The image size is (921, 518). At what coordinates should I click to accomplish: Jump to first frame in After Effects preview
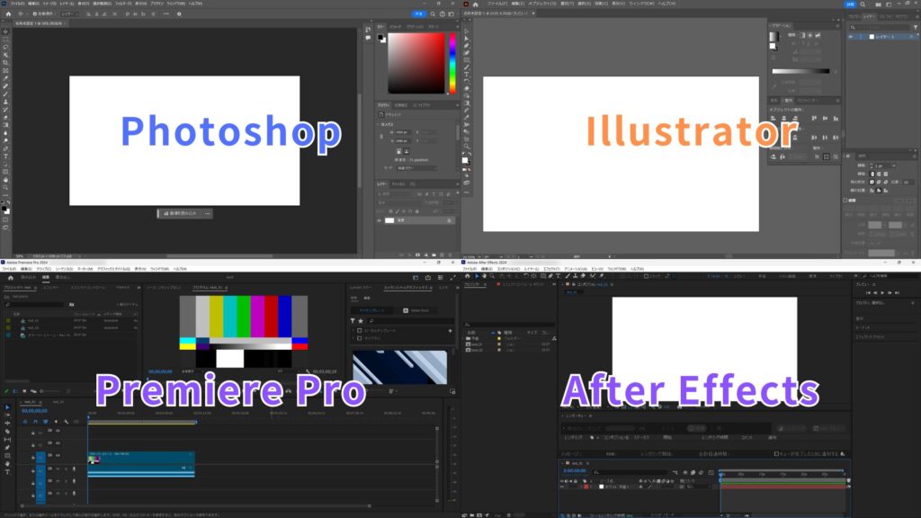[868, 292]
